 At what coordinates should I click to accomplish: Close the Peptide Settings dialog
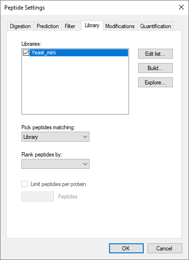coord(181,7)
